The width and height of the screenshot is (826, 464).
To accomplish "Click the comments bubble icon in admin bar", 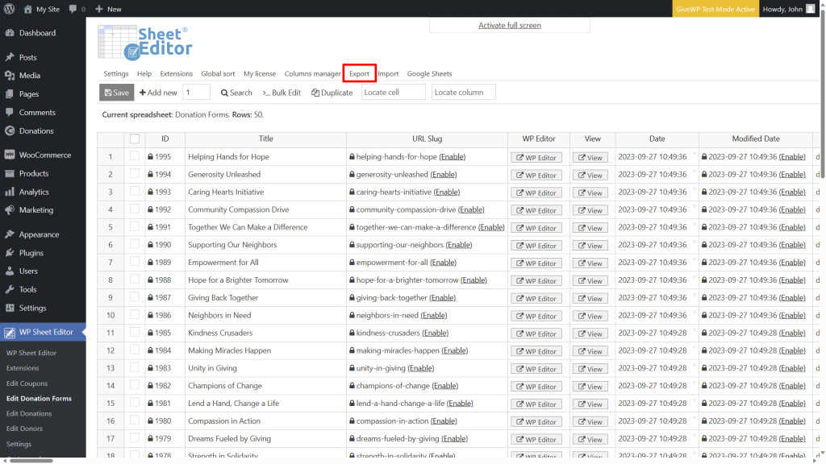I will (x=72, y=9).
